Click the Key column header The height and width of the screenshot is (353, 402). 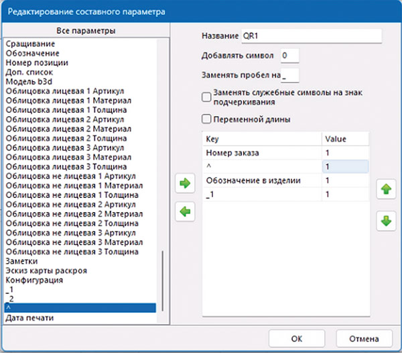261,138
